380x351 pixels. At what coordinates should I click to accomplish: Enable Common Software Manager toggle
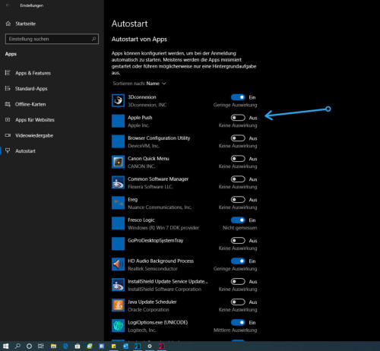coord(238,179)
